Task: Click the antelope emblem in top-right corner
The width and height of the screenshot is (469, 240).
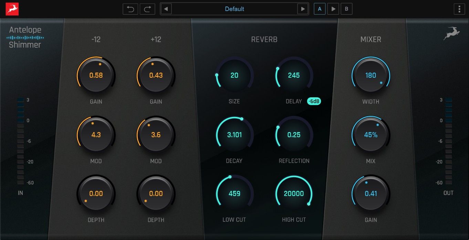Action: (x=451, y=33)
